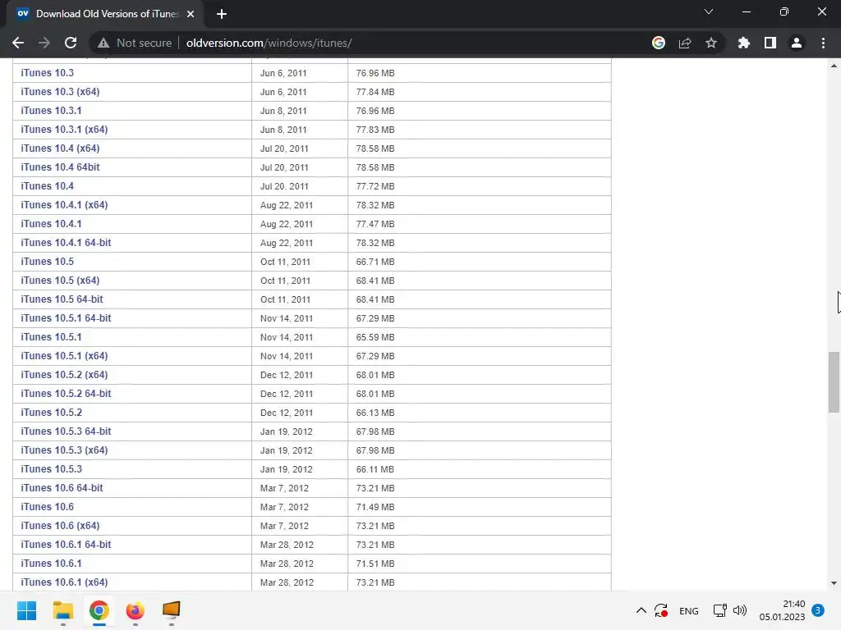Open iTunes 10.4 64bit link
Image resolution: width=841 pixels, height=630 pixels.
click(x=60, y=167)
